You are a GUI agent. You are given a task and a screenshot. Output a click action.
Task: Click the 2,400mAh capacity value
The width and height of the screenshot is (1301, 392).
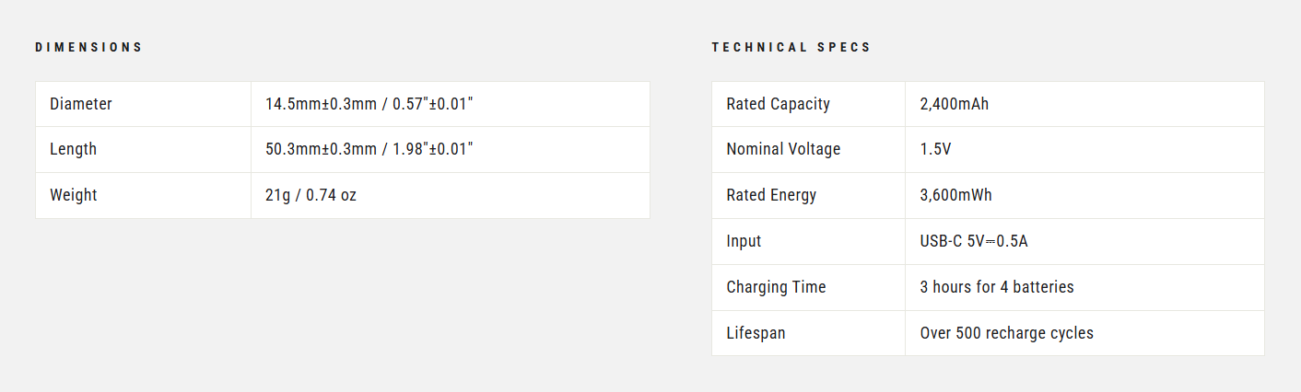click(x=955, y=104)
